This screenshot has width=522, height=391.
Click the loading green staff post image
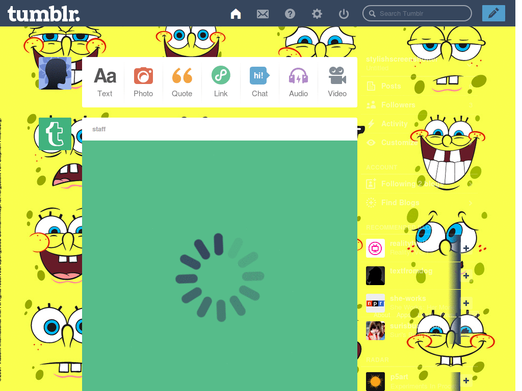(220, 266)
